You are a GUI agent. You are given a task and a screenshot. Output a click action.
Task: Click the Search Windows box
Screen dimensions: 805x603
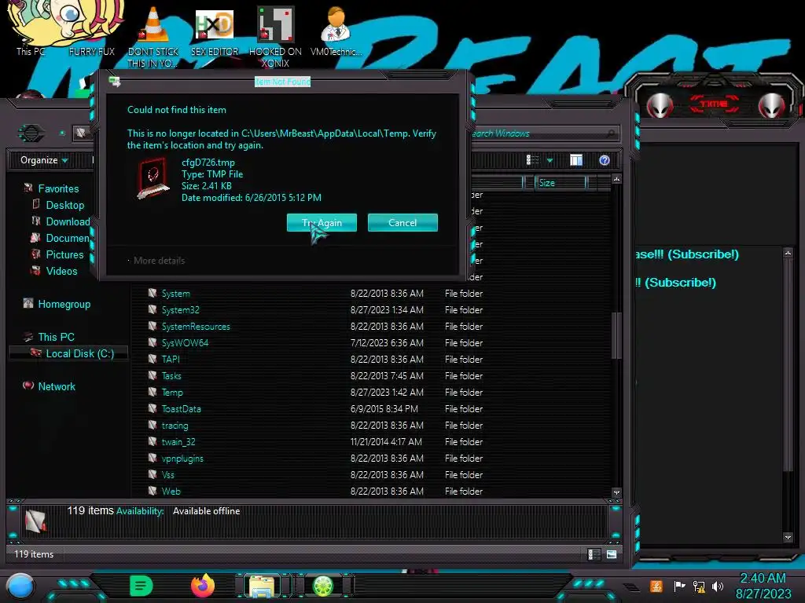[544, 133]
